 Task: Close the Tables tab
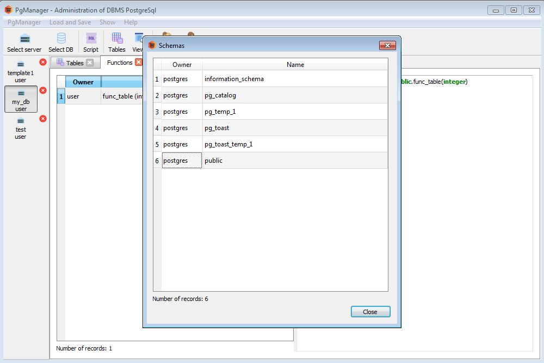coord(90,63)
